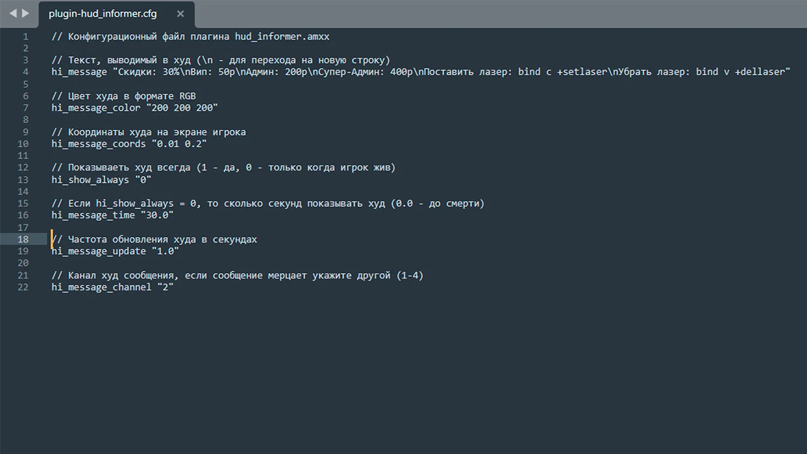The image size is (807, 454).
Task: Click the hi_message_update cvar name
Action: tap(98, 252)
